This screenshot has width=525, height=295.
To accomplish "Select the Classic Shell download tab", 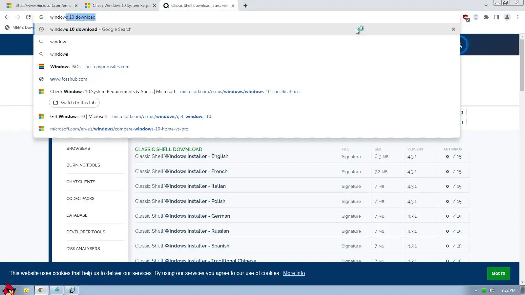I will (x=199, y=6).
